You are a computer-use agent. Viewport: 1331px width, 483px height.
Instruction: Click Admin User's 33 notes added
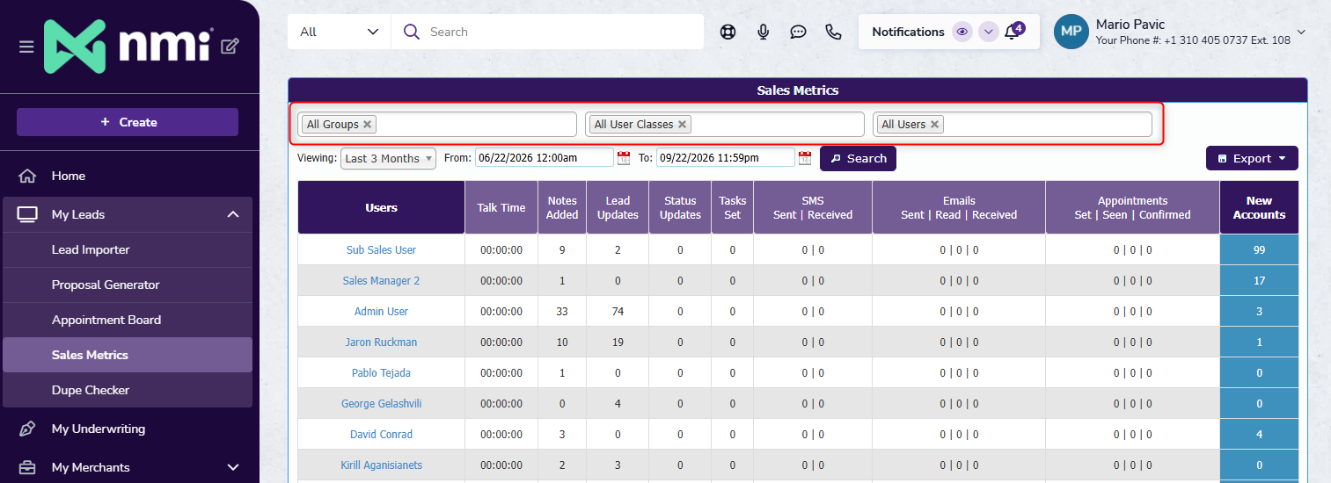click(x=562, y=312)
